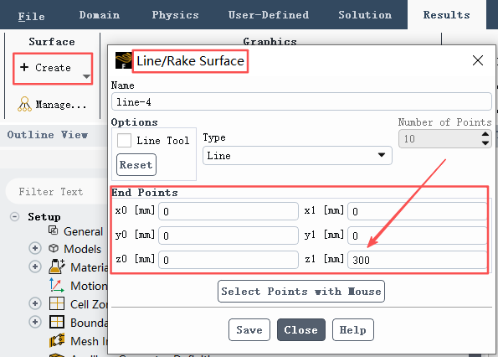Collapse the Setup tree node

coord(14,217)
